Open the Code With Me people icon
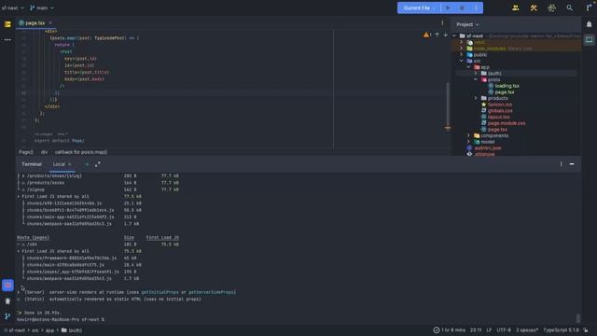This screenshot has height=336, width=597. [516, 8]
